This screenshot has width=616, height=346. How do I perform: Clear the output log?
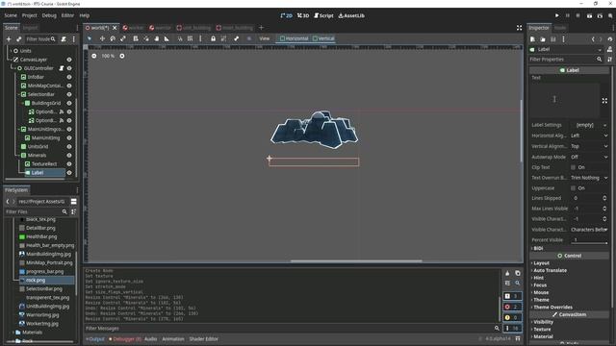(507, 273)
